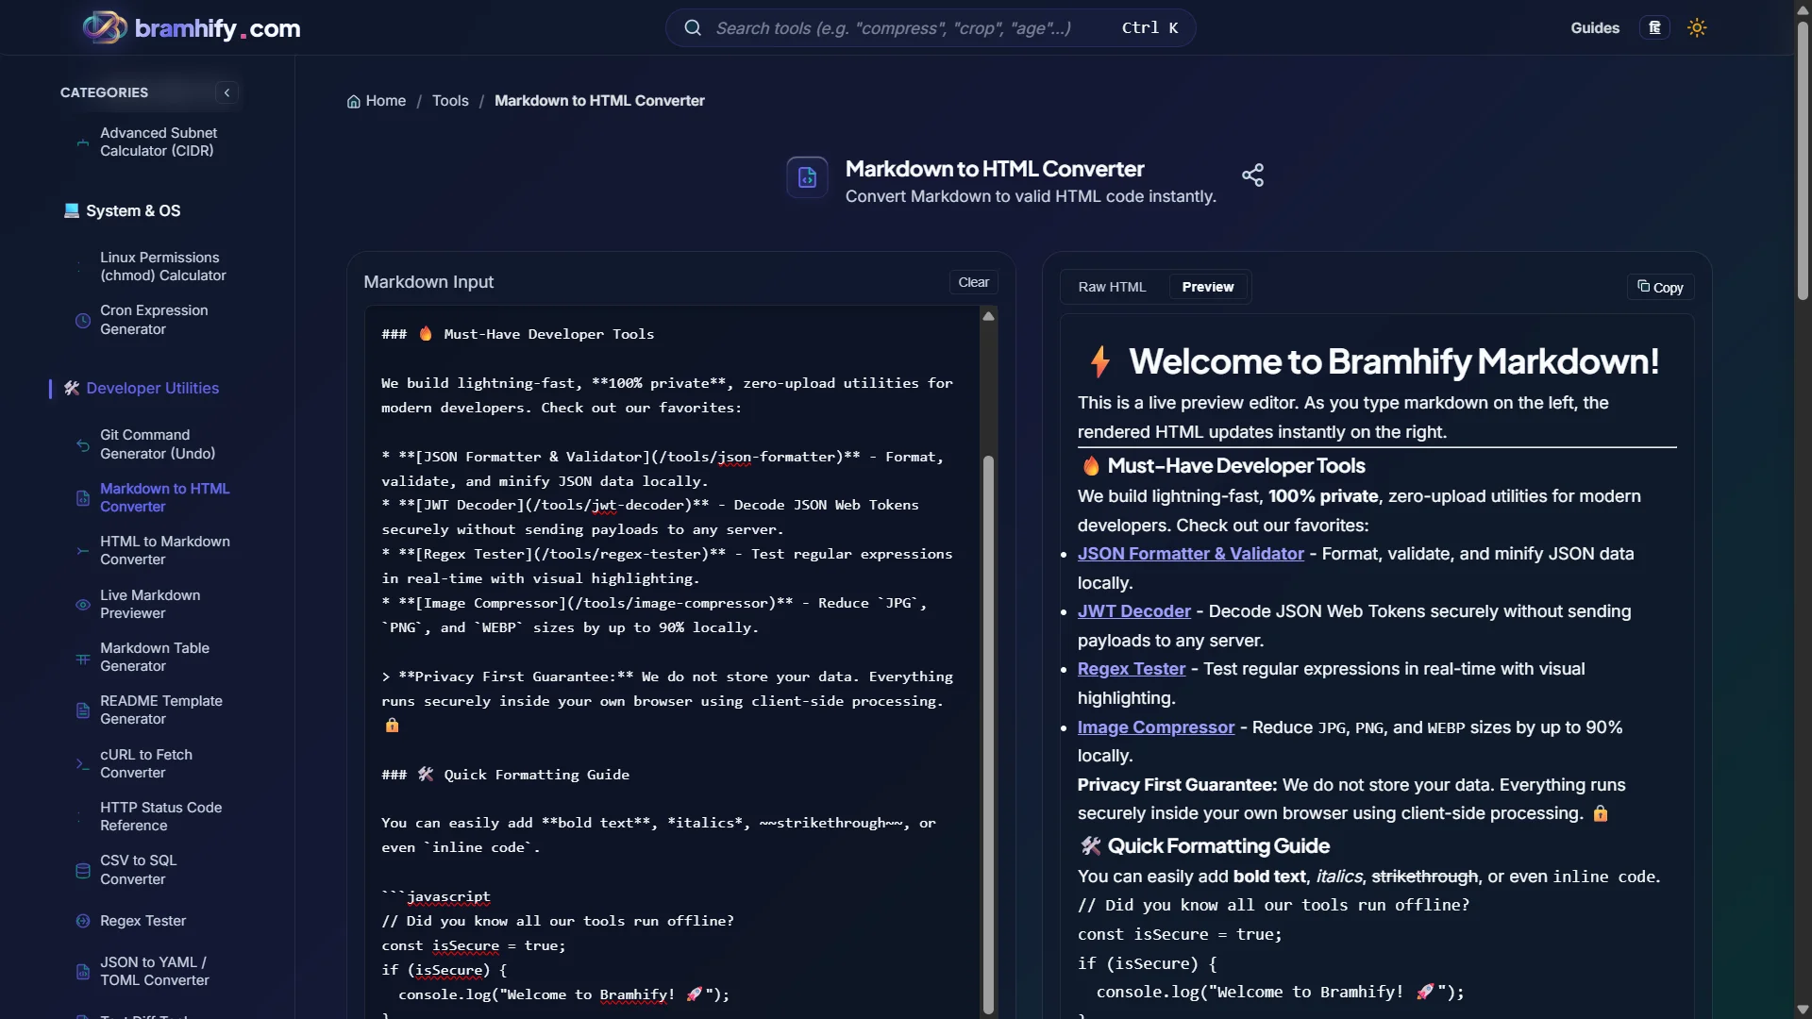Image resolution: width=1812 pixels, height=1019 pixels.
Task: Click the Cron Expression Generator clock icon
Action: click(x=83, y=321)
